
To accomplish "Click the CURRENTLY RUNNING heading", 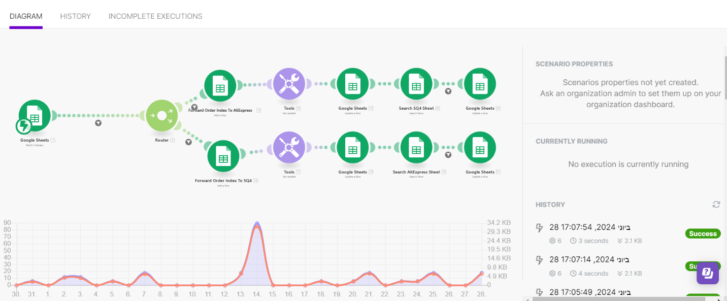I will 572,141.
